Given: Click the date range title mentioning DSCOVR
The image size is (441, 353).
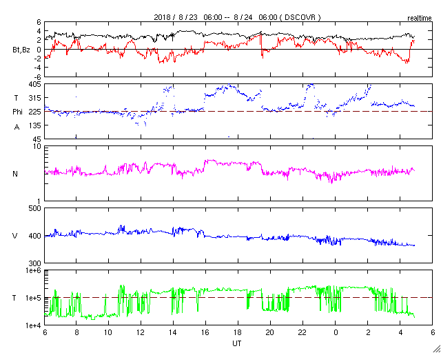Looking at the screenshot, I should coord(237,17).
